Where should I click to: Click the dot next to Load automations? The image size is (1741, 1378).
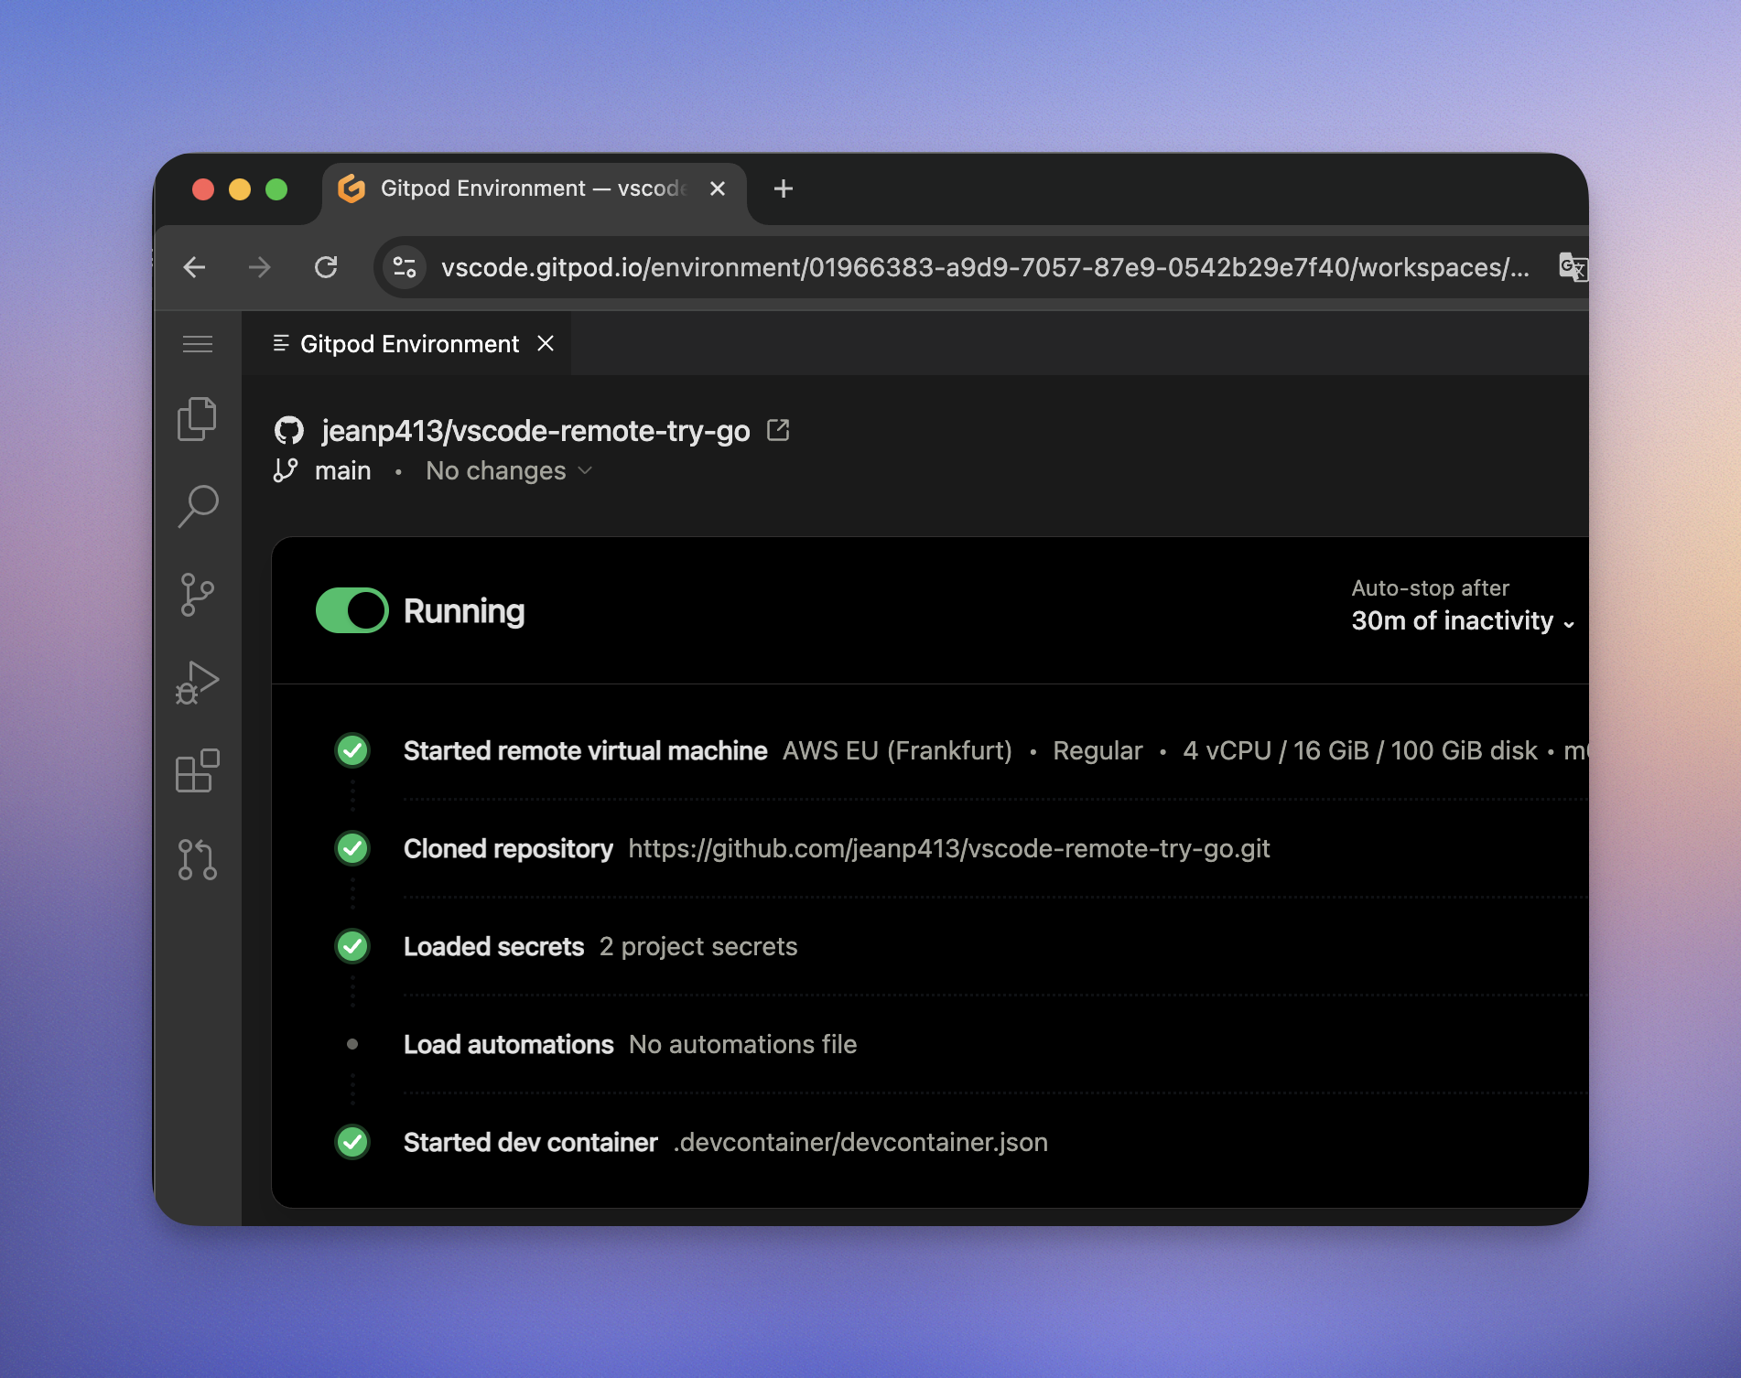click(352, 1044)
